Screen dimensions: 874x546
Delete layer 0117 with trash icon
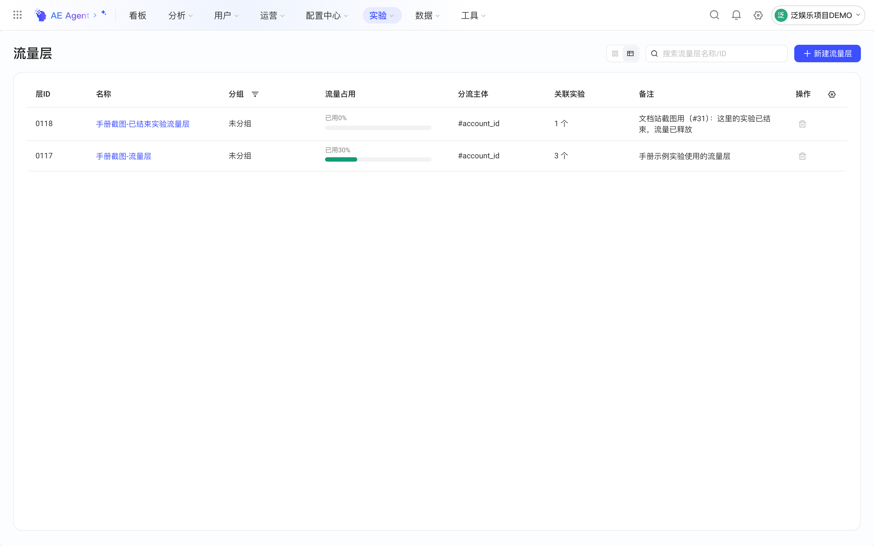click(x=802, y=156)
